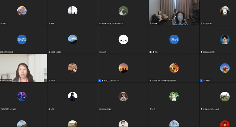Click muted mic icon in panda tile
Viewport: 236px width, 127px height.
[x=201, y=24]
